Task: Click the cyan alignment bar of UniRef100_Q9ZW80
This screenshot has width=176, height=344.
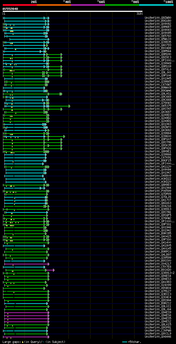Action: tap(26, 18)
